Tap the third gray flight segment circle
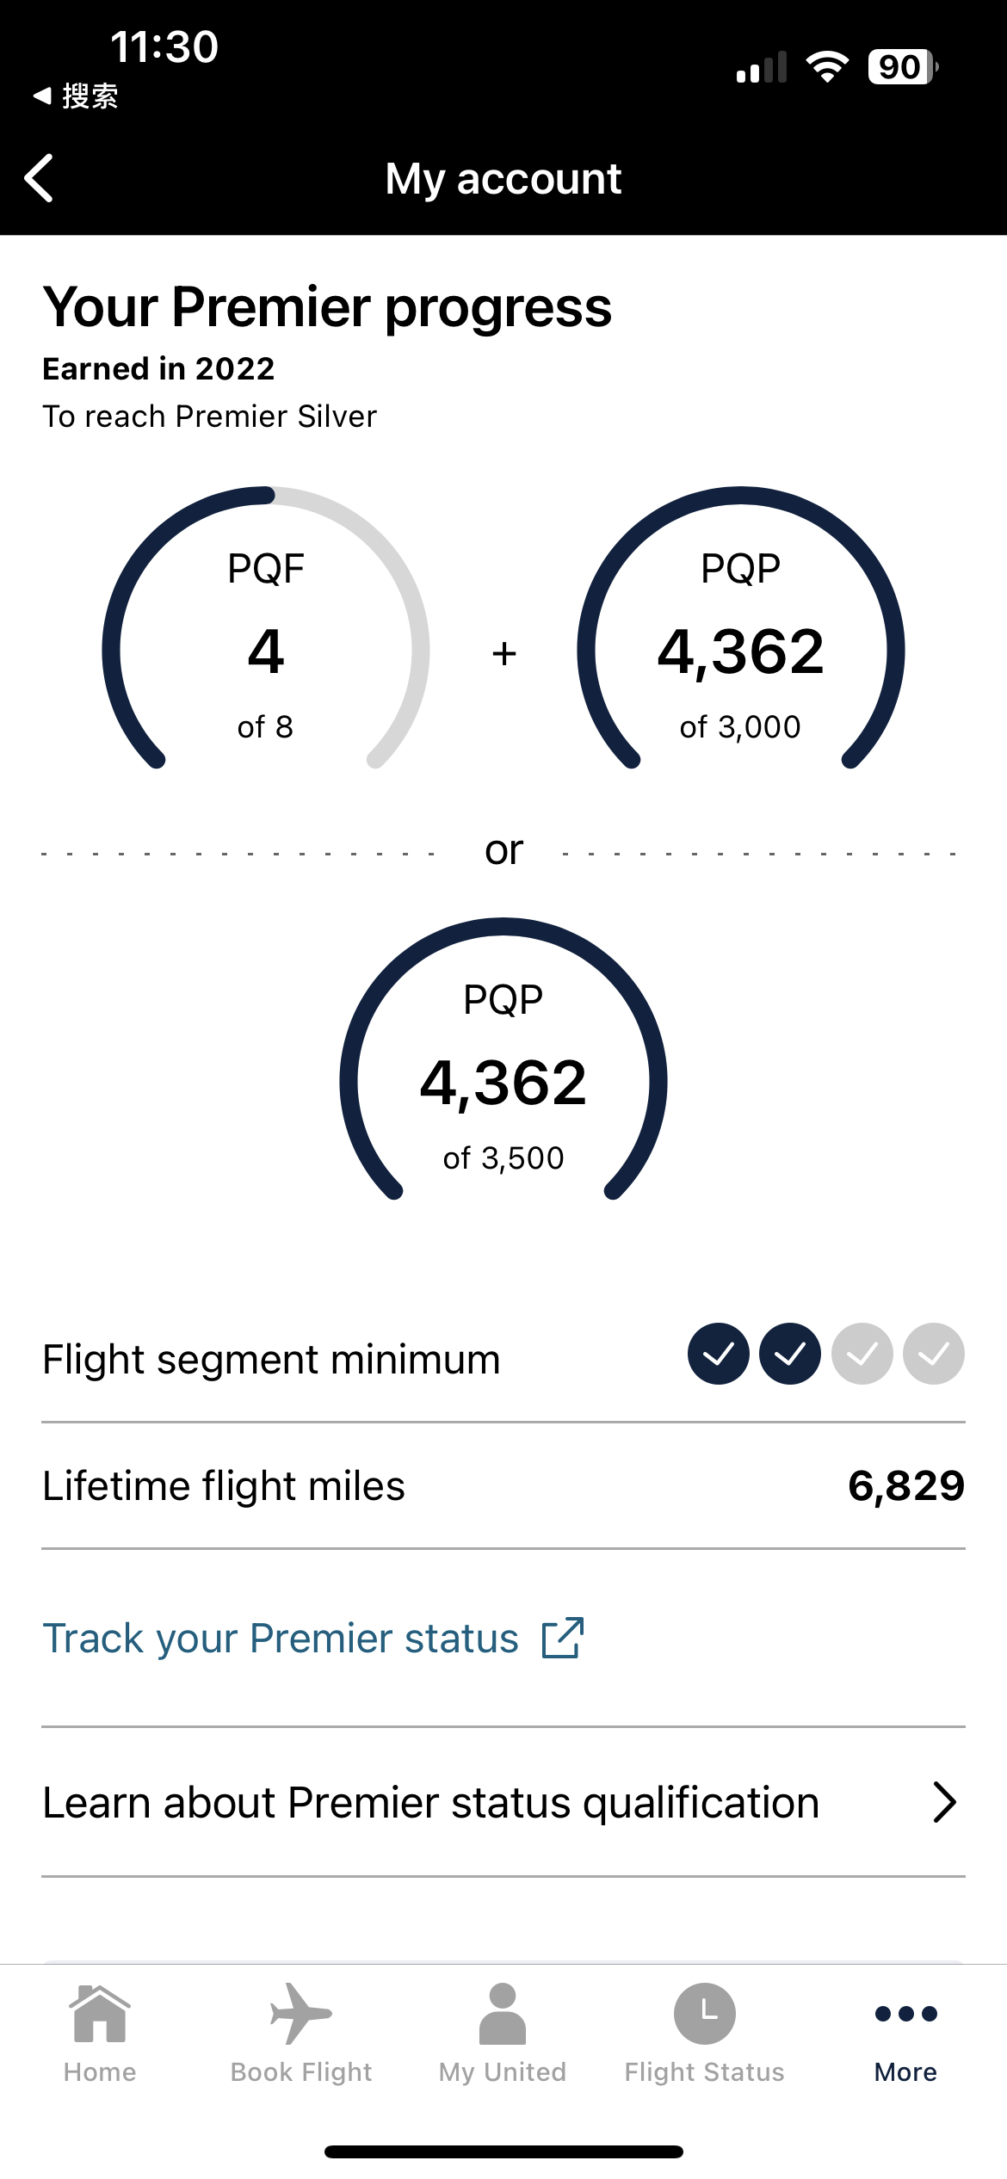The image size is (1007, 2179). [862, 1354]
